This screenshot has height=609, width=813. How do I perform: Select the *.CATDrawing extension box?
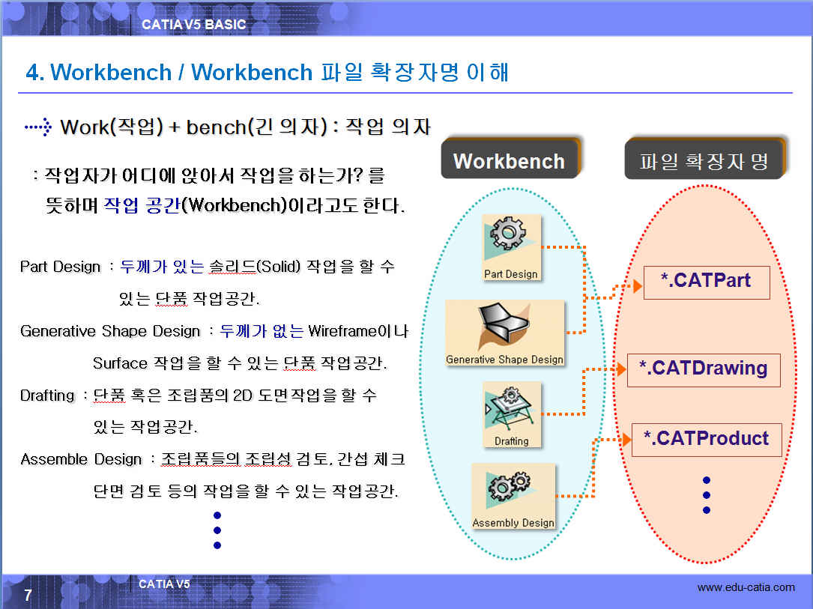(x=703, y=369)
